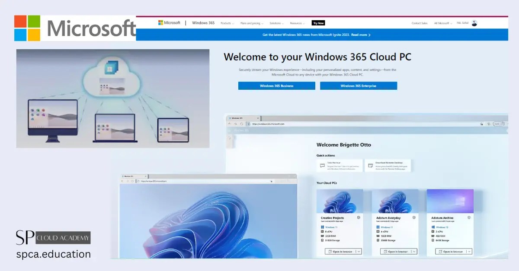519x271 pixels.
Task: Expand the Plans and pricing menu
Action: click(251, 23)
